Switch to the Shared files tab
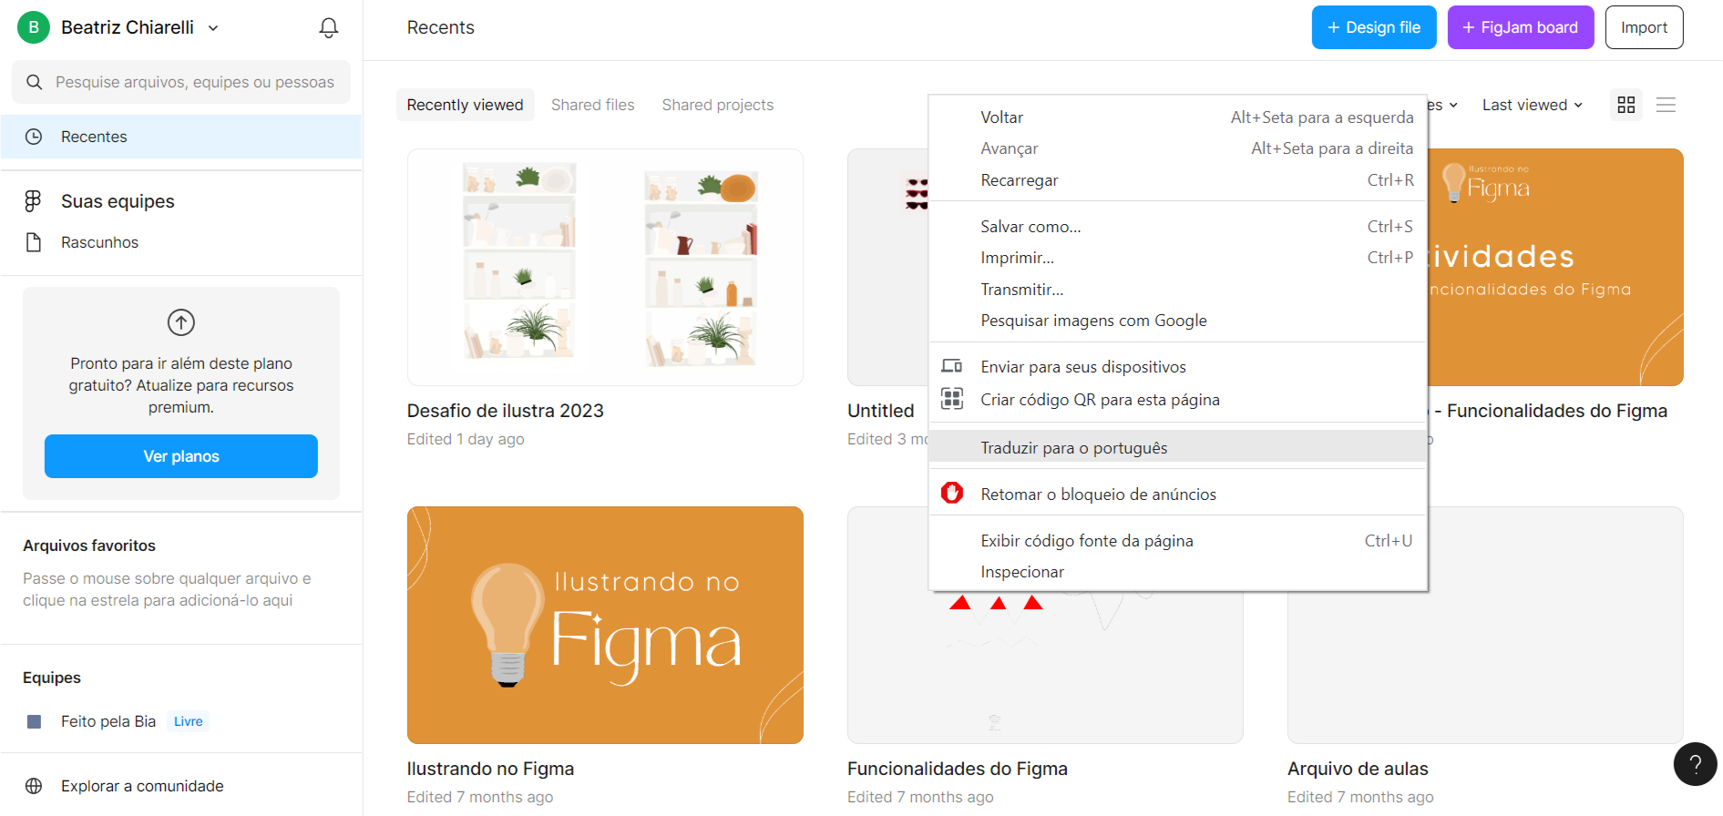 592,104
